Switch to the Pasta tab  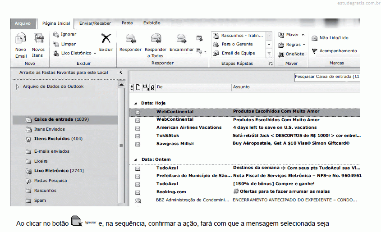click(x=127, y=23)
